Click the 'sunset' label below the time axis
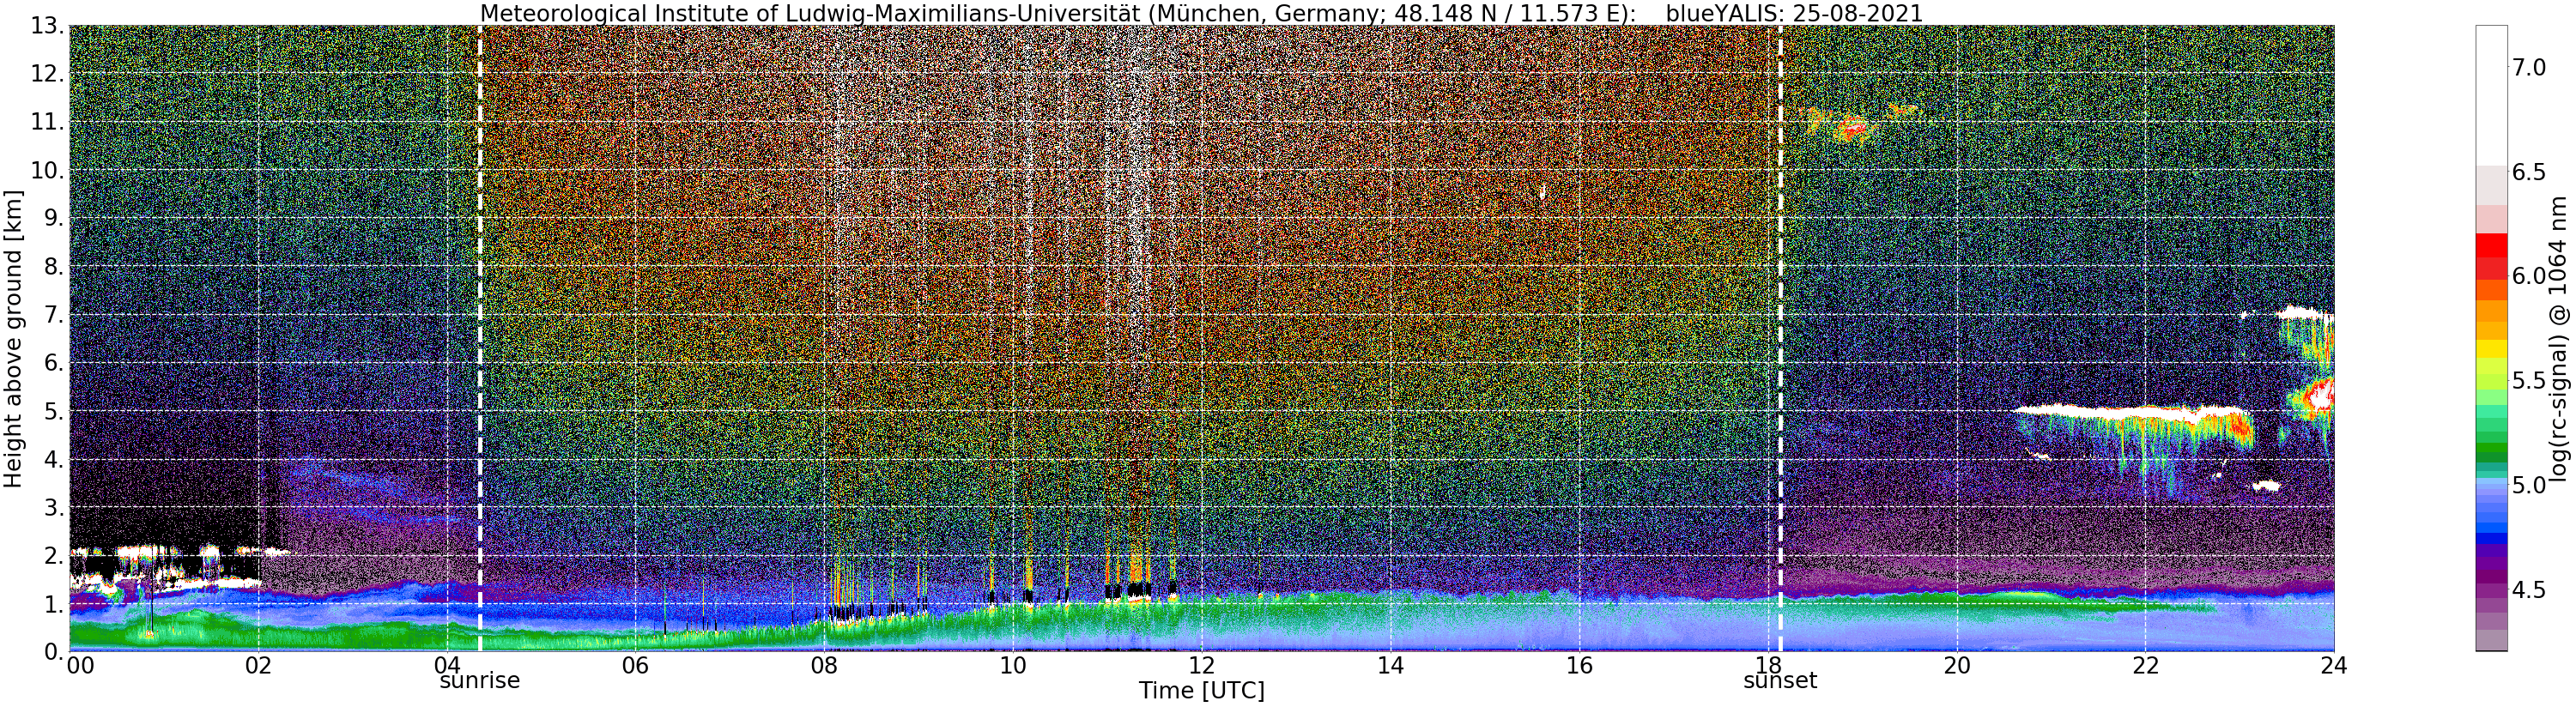The image size is (2576, 707). pyautogui.click(x=1780, y=681)
